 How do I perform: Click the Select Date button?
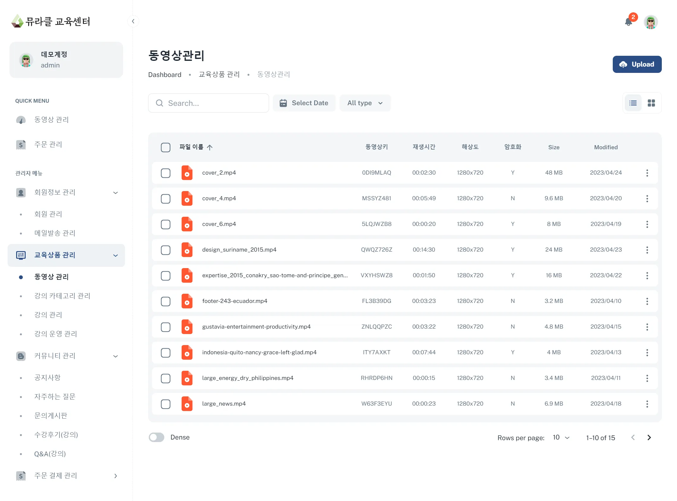304,103
